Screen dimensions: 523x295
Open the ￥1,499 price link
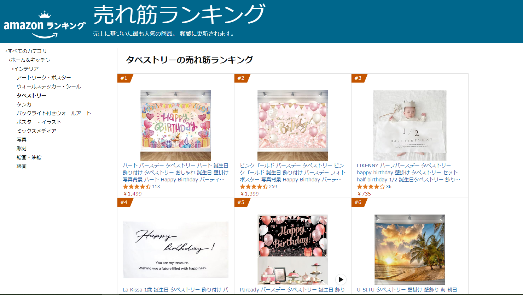(132, 194)
